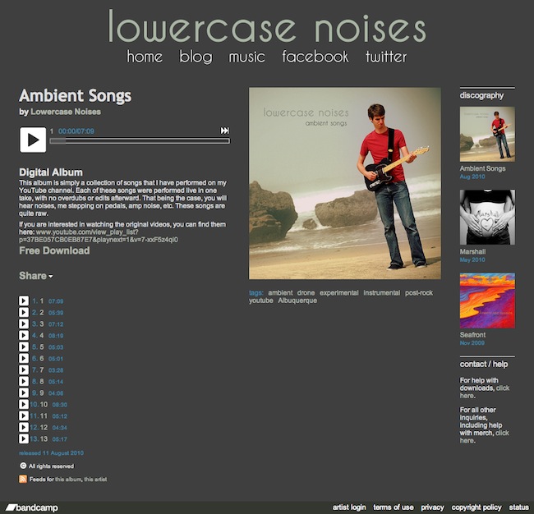Screen dimensions: 534x514
Task: Play track 11 from the track list
Action: (24, 416)
